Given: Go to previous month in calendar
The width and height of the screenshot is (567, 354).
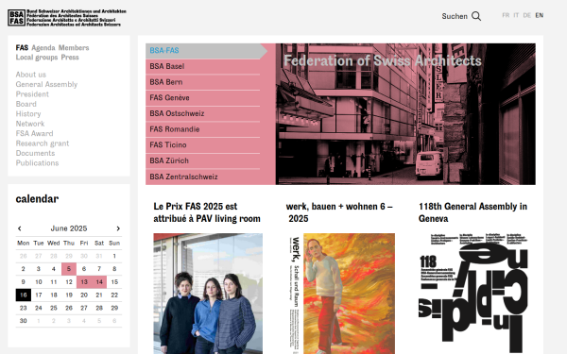Looking at the screenshot, I should 20,228.
